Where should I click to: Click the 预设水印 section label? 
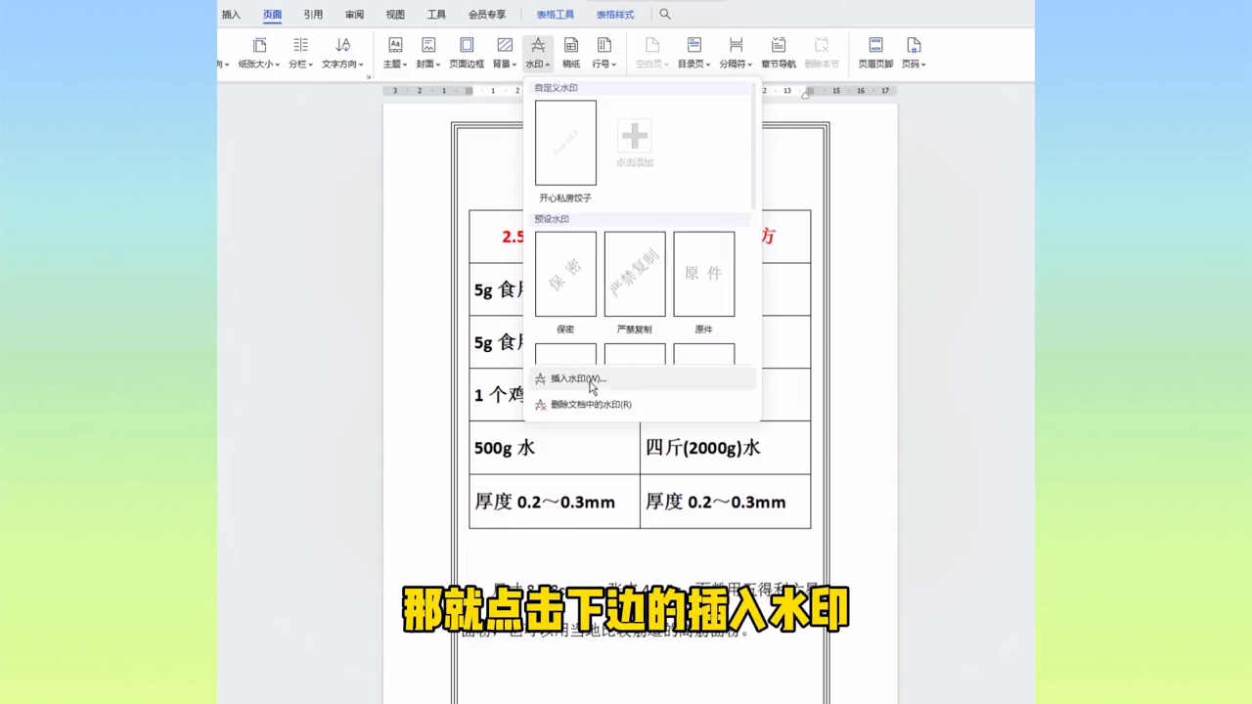[552, 219]
